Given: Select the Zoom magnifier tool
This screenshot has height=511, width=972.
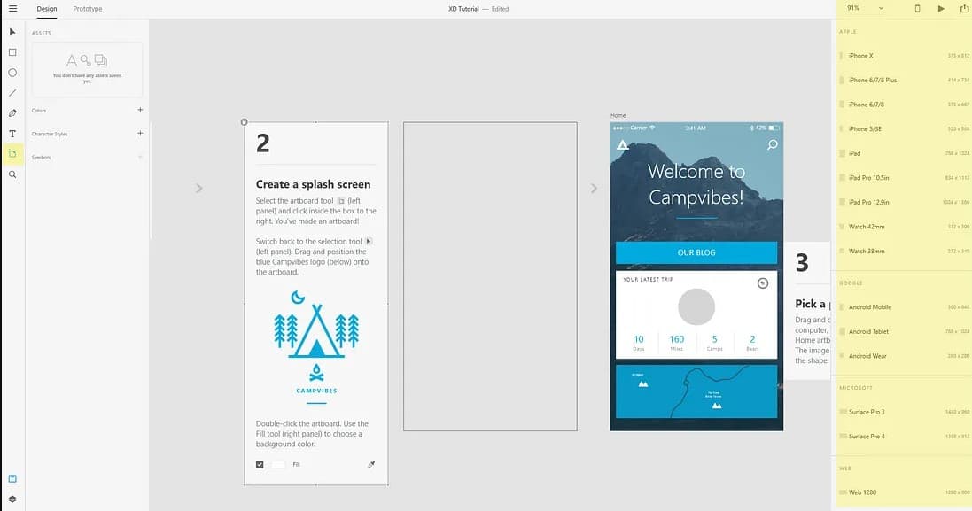Looking at the screenshot, I should point(12,174).
